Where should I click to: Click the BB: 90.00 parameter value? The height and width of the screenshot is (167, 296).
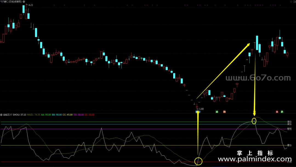pos(57,115)
